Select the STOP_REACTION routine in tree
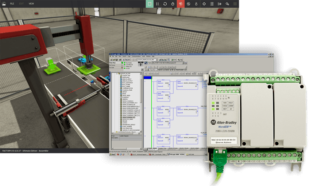This screenshot has height=186, width=310. (x=127, y=128)
